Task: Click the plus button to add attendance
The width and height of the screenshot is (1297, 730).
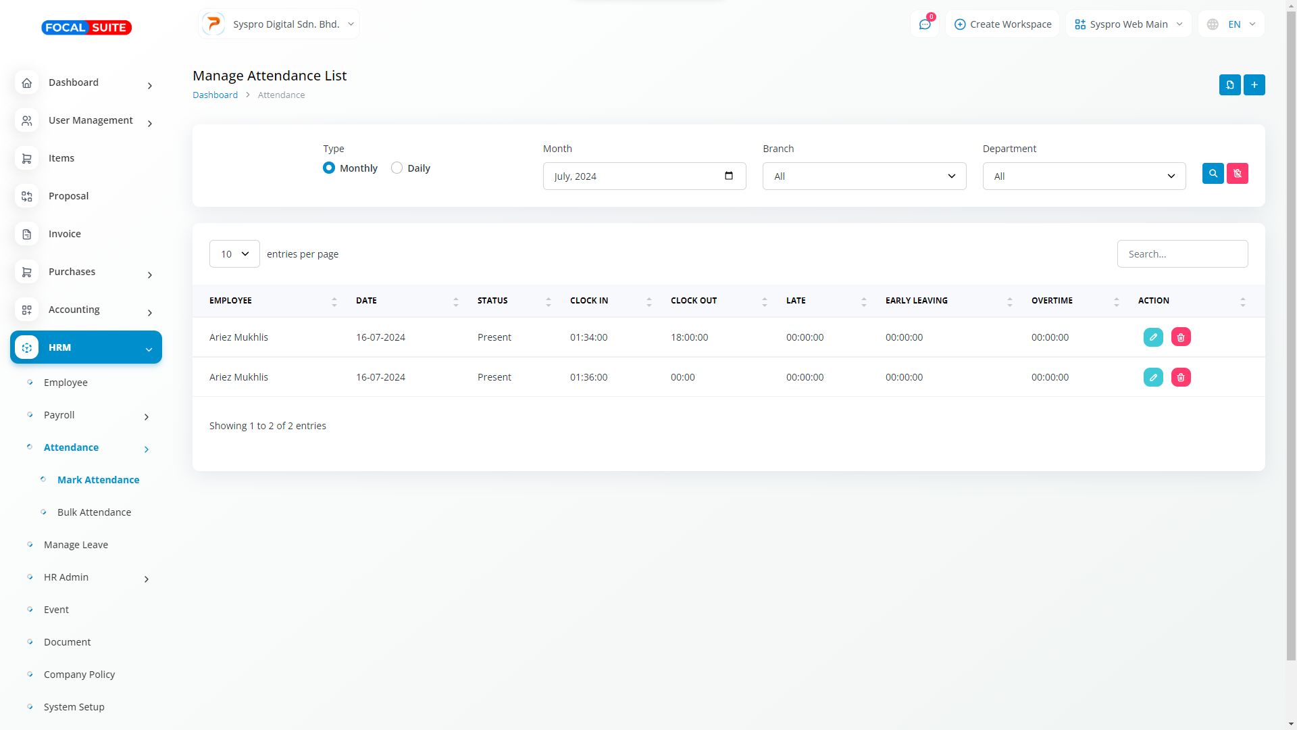Action: [1254, 85]
